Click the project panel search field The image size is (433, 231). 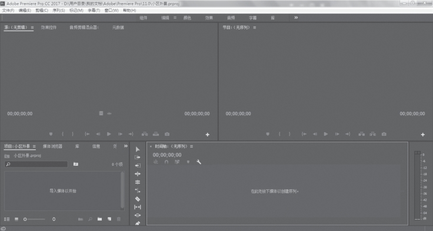(36, 164)
